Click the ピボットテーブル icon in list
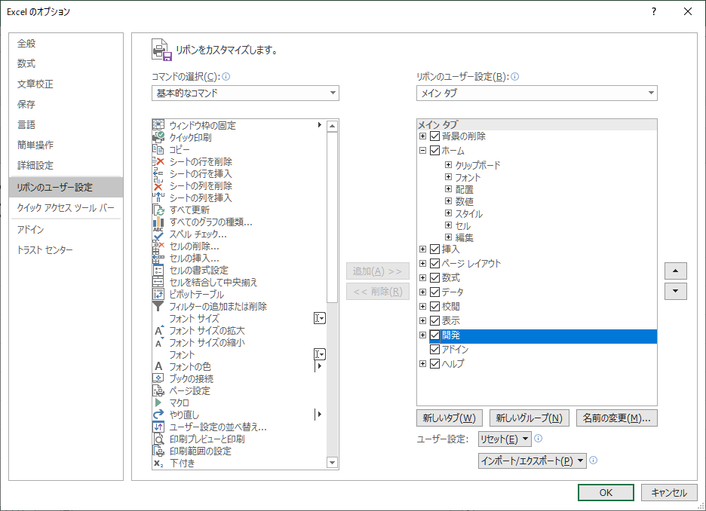The height and width of the screenshot is (511, 706). pos(158,294)
